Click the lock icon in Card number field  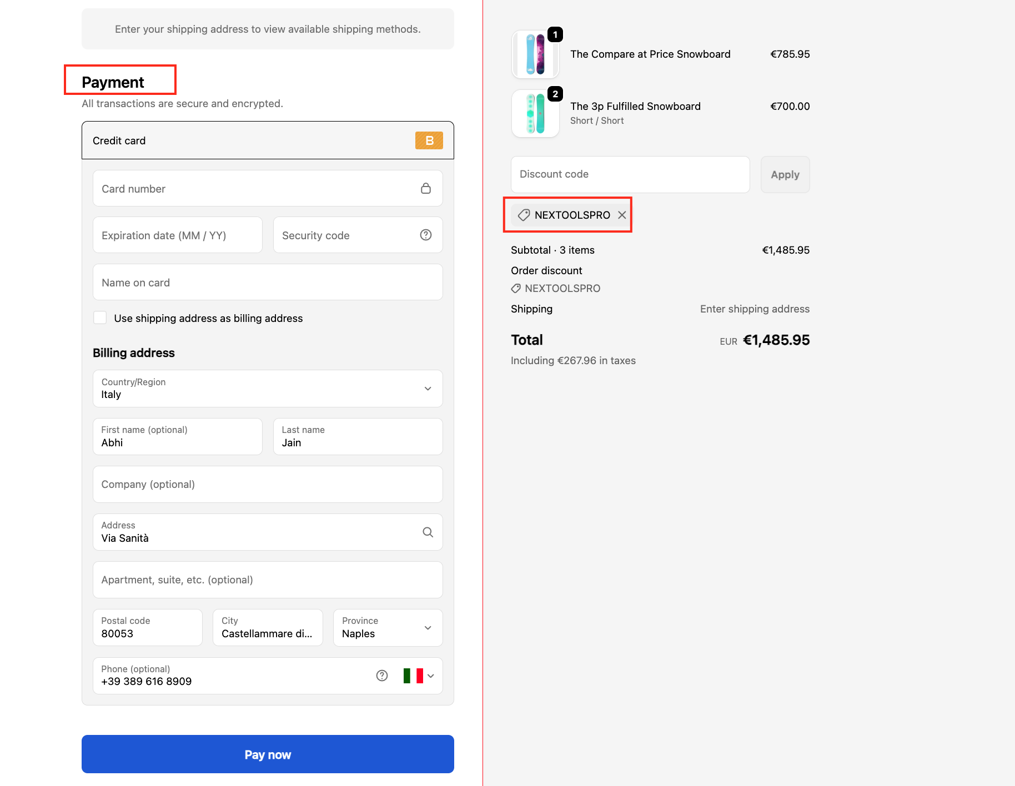(x=426, y=189)
